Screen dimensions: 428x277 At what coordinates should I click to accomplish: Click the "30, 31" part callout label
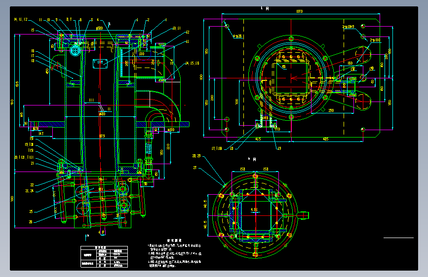[x=177, y=29]
